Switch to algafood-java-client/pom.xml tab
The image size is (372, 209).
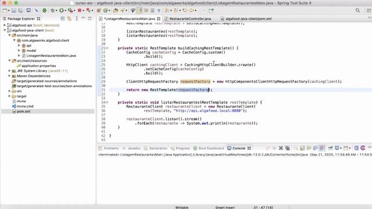(x=248, y=19)
